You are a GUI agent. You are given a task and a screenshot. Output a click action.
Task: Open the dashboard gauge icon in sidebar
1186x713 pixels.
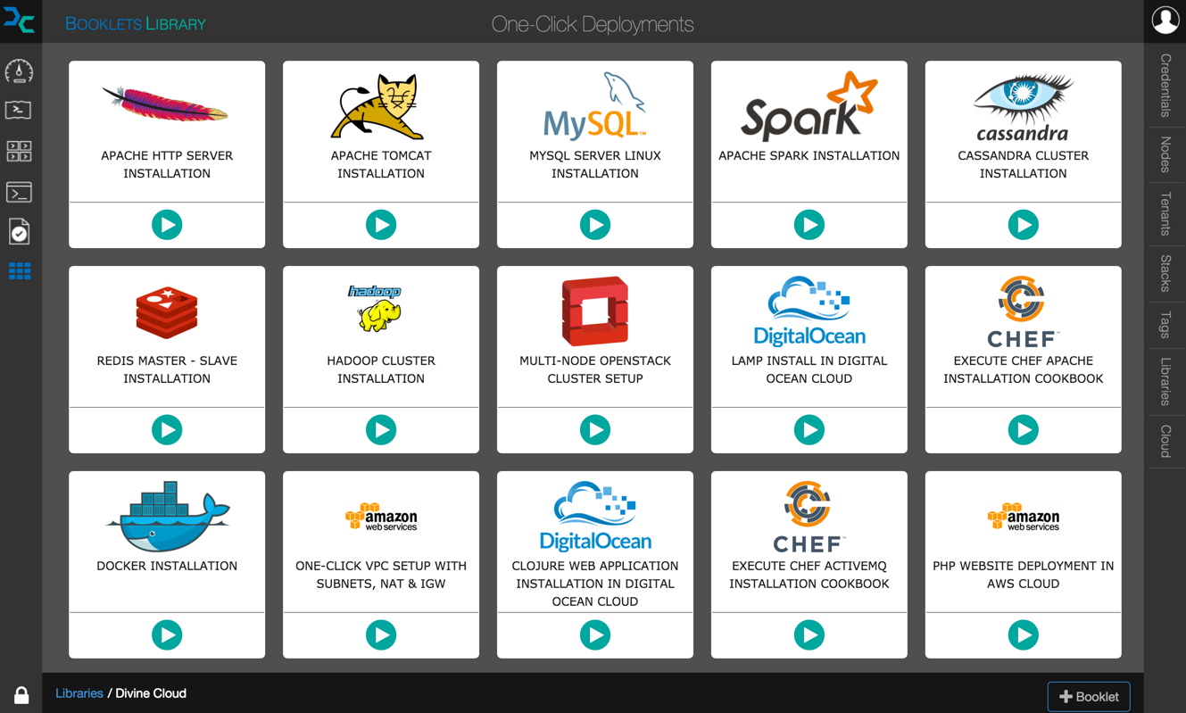(19, 70)
